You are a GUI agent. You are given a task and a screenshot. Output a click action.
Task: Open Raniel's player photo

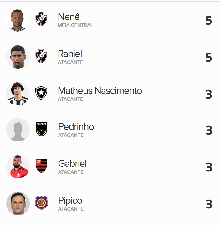click(x=18, y=57)
